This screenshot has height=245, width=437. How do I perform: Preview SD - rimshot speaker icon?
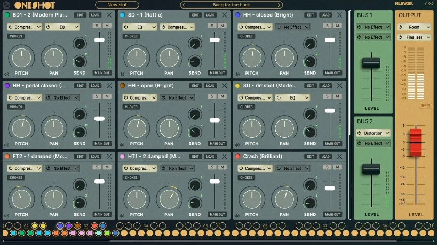point(237,145)
